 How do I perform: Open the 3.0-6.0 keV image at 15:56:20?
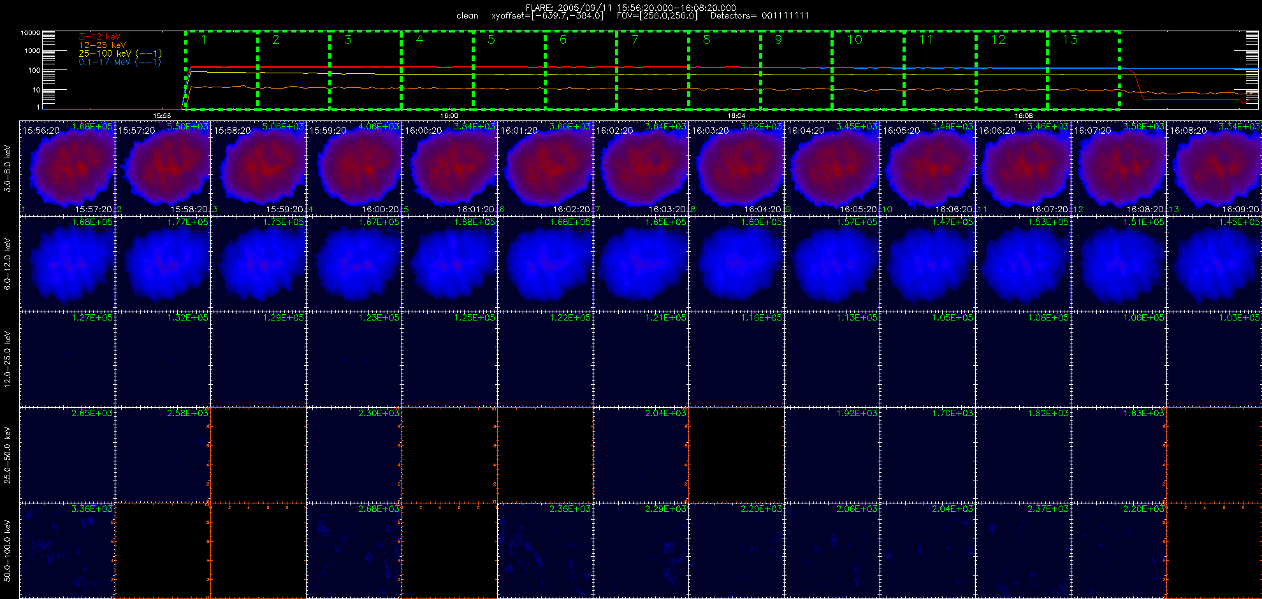68,168
